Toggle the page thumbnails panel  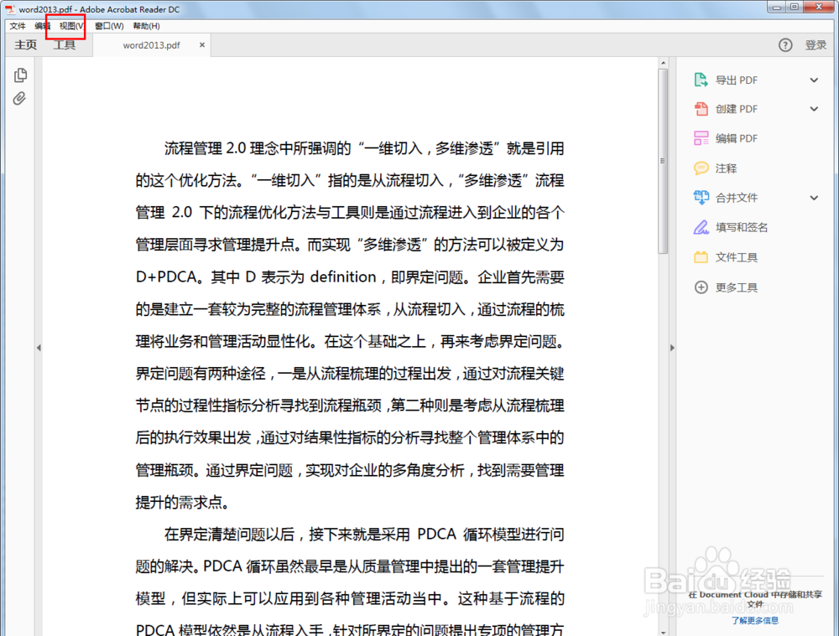coord(20,75)
